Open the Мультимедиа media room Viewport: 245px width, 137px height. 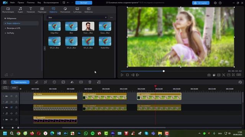[8, 10]
